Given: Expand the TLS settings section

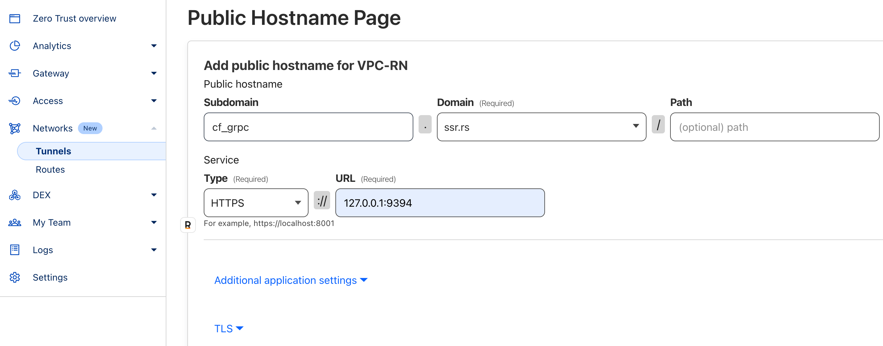Looking at the screenshot, I should tap(229, 329).
